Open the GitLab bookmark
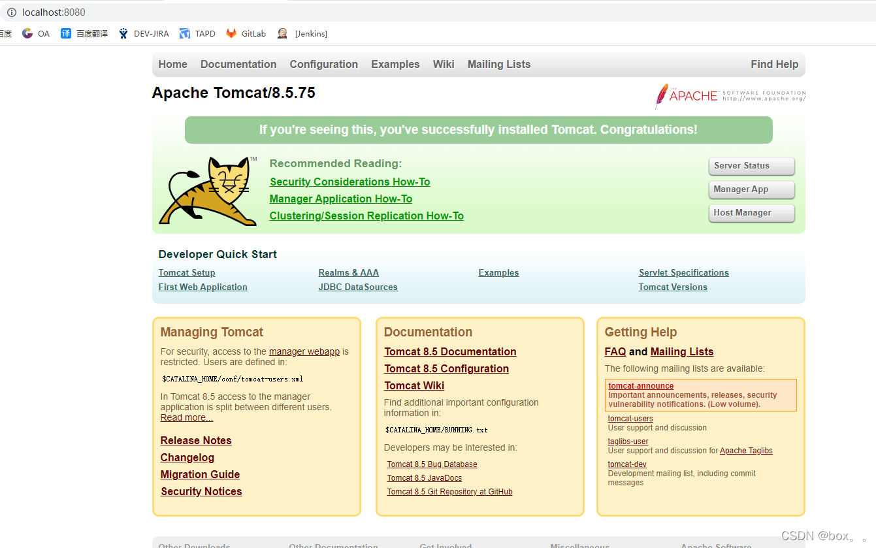The width and height of the screenshot is (876, 548). (246, 33)
